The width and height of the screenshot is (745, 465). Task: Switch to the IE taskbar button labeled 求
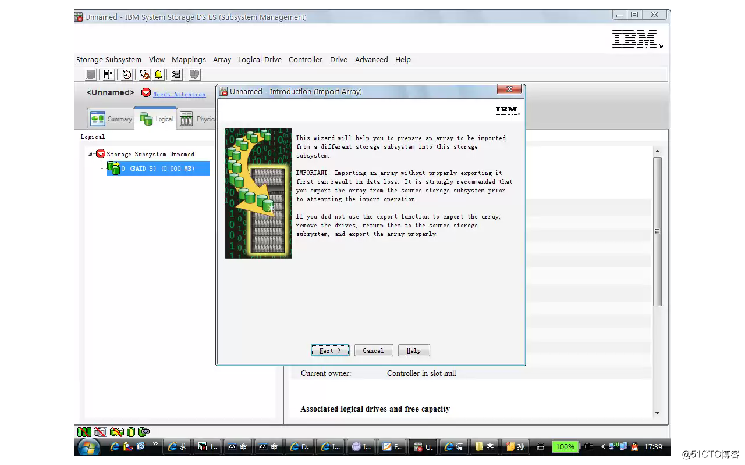(x=178, y=447)
